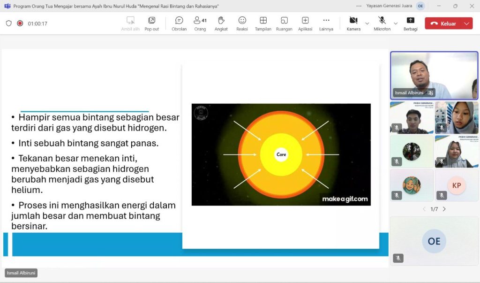The image size is (480, 283).
Task: Click the cartoon avatar participant picture
Action: coord(412,185)
